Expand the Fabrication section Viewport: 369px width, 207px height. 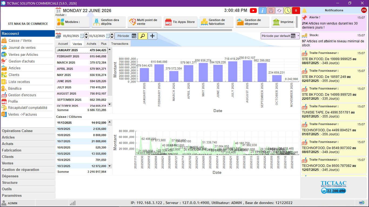28,150
